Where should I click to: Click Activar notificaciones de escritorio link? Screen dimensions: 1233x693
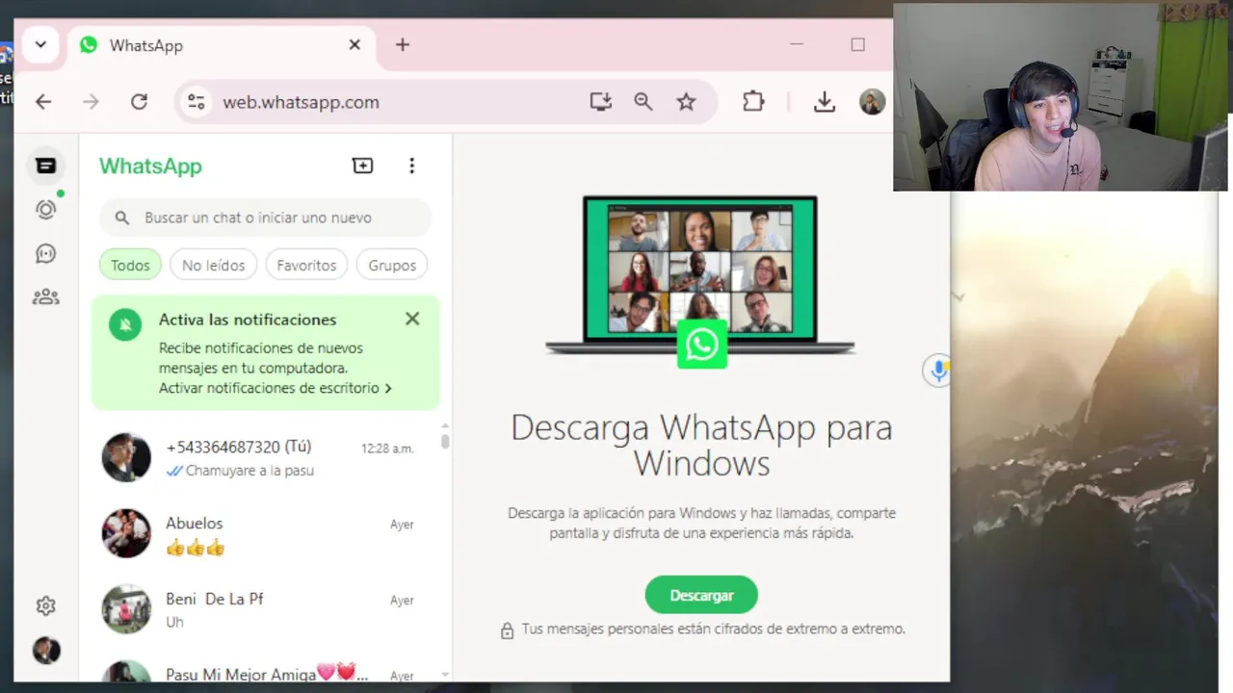(275, 388)
